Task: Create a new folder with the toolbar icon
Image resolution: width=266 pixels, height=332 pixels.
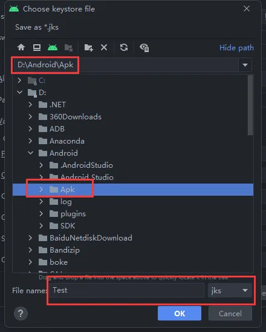Action: (88, 47)
